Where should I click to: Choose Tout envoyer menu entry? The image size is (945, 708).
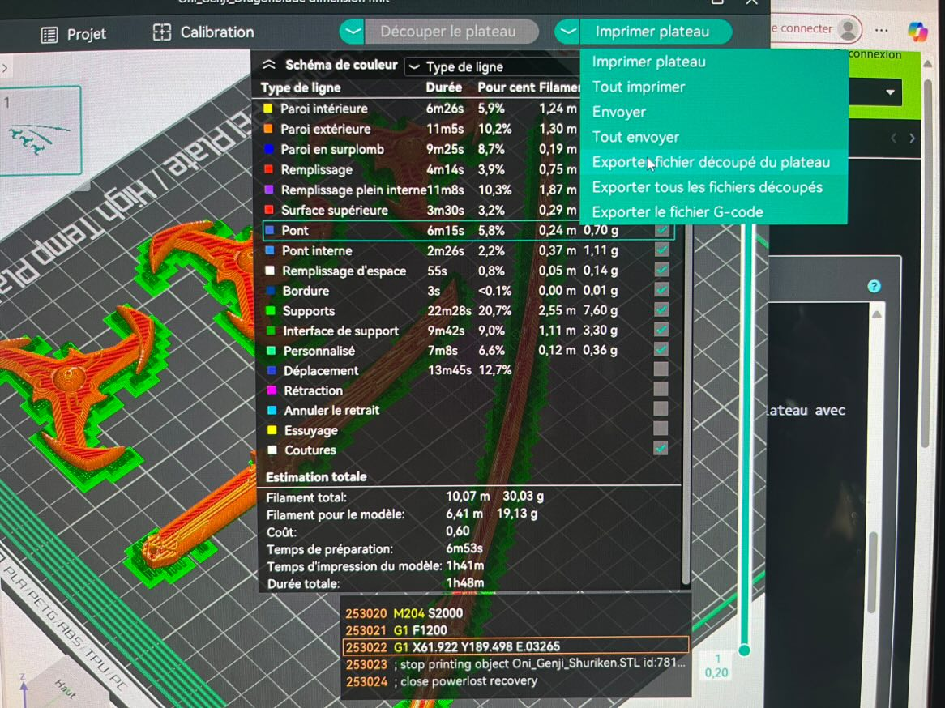tap(635, 138)
